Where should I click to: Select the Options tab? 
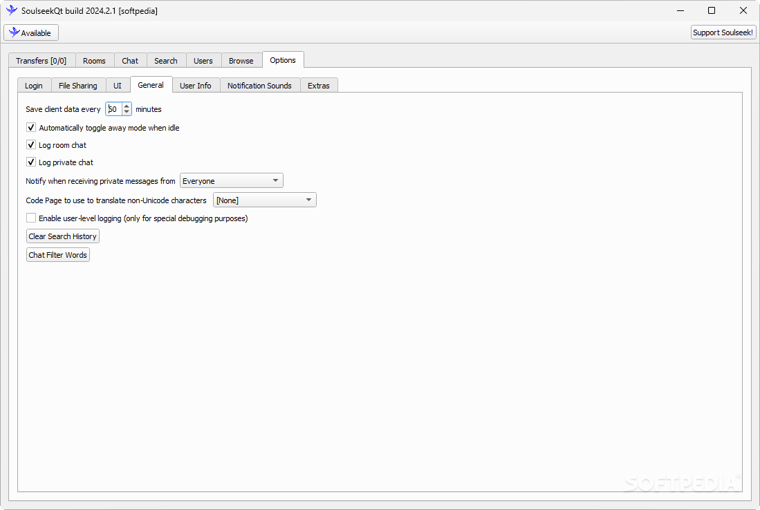tap(283, 60)
